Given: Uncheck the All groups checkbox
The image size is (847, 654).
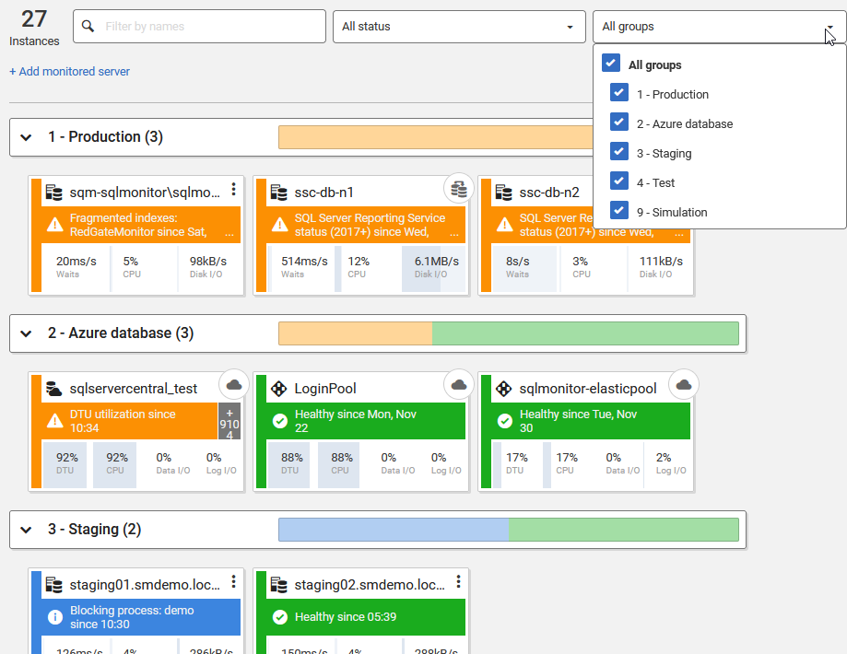Looking at the screenshot, I should point(610,64).
